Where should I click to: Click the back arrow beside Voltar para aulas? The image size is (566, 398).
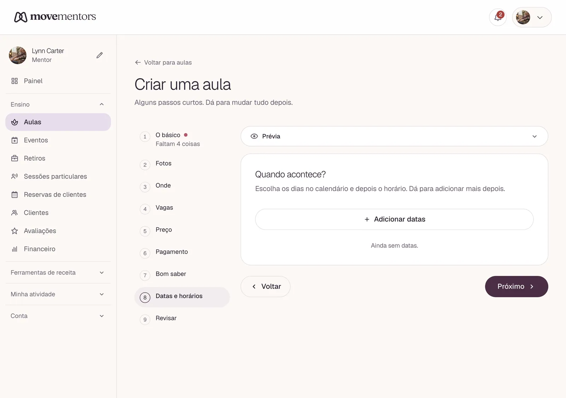[x=138, y=62]
